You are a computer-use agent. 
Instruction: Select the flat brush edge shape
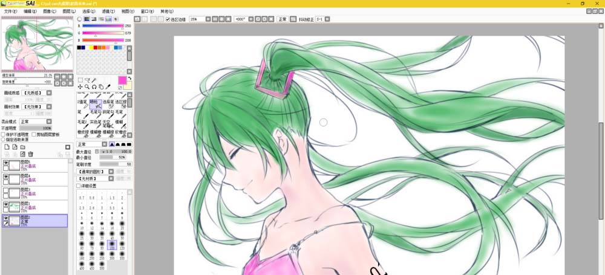pos(129,144)
